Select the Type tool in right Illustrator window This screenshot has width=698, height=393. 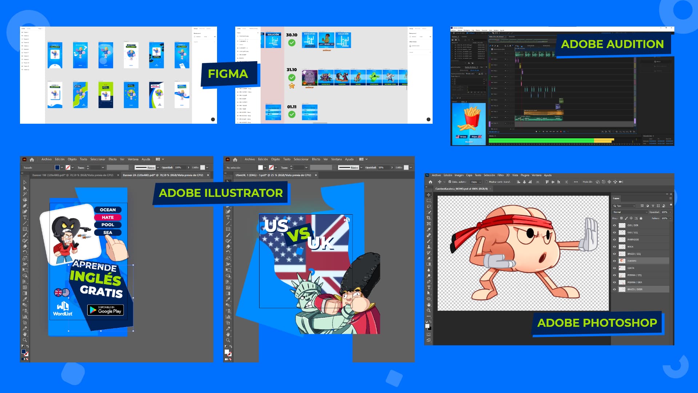(228, 217)
